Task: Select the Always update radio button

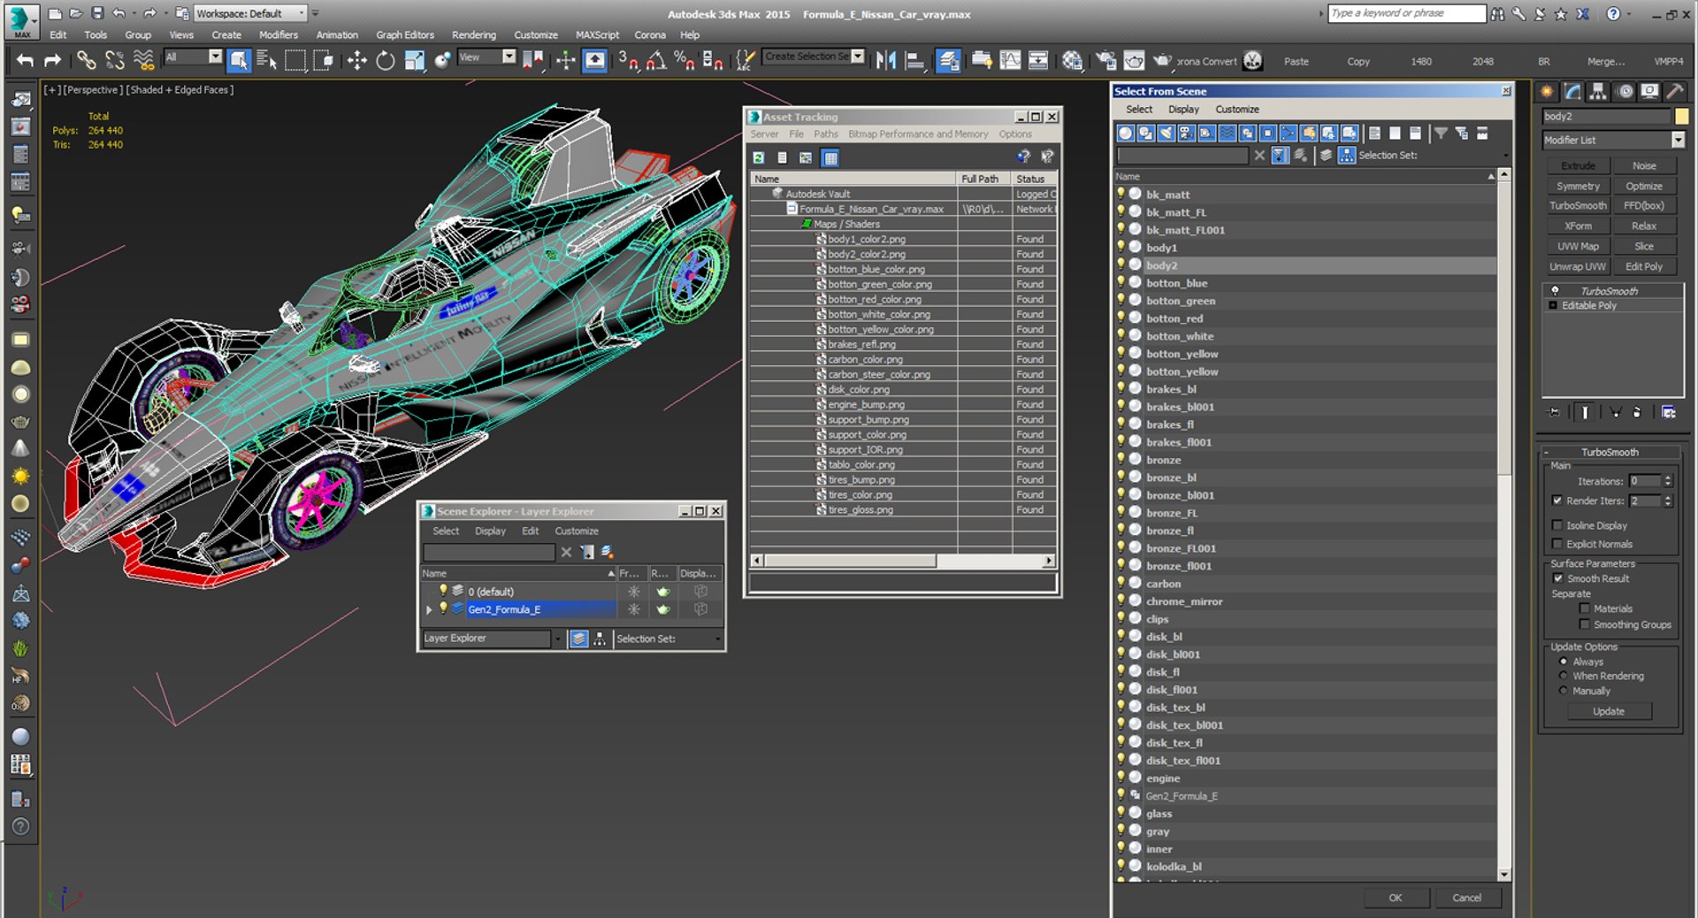Action: [1564, 662]
